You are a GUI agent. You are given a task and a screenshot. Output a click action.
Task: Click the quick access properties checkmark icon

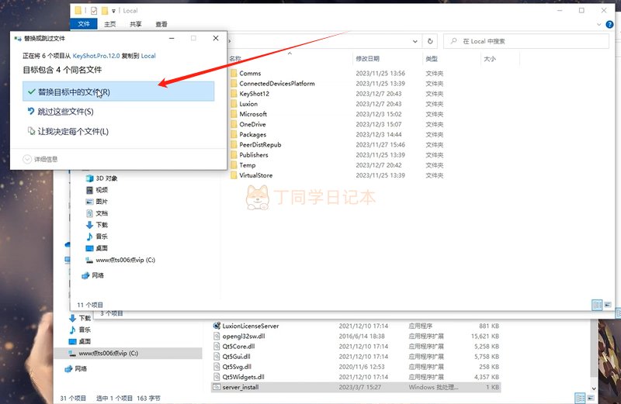tap(94, 11)
